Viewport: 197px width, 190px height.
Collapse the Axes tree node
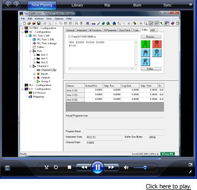[31, 51]
